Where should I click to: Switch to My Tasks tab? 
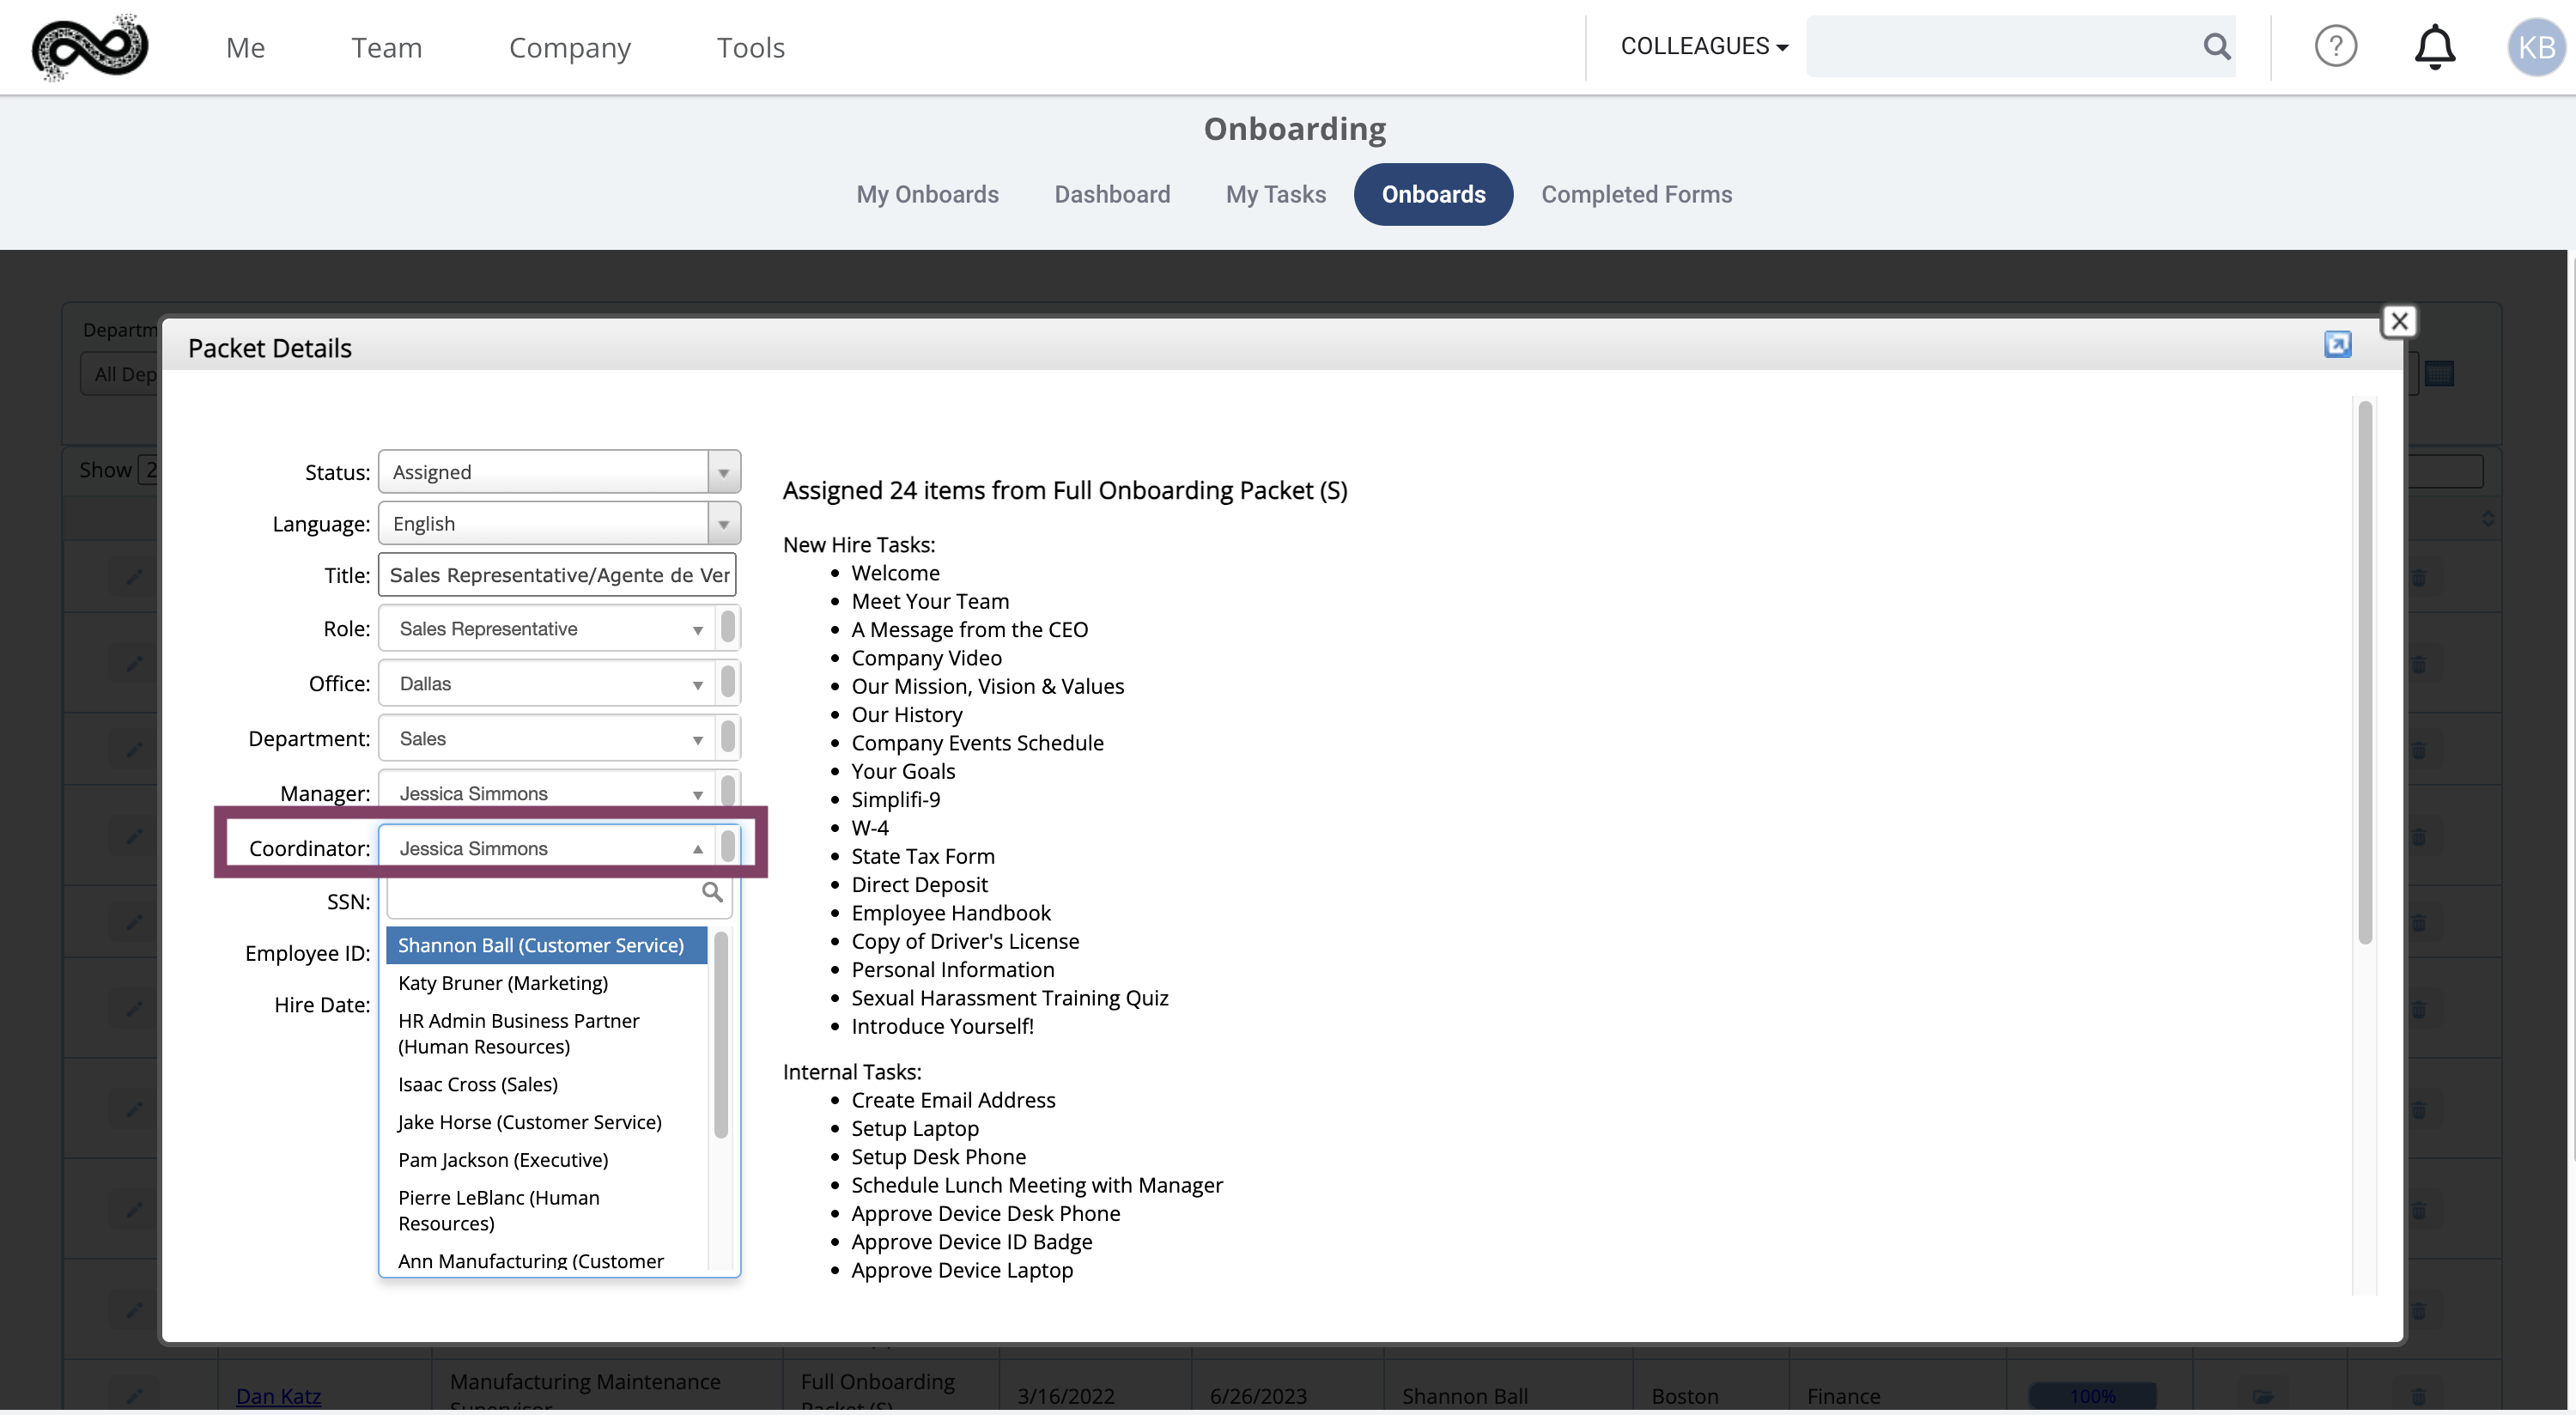coord(1275,194)
